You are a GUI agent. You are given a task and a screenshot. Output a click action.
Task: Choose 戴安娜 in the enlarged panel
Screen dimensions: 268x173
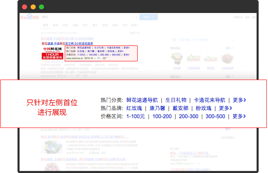click(180, 108)
